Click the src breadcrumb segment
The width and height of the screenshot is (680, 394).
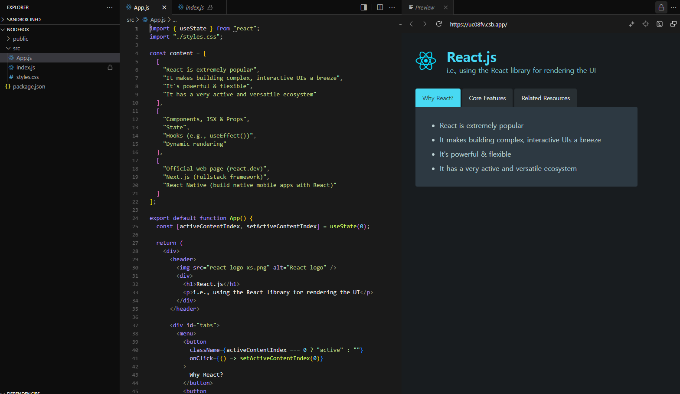(131, 20)
